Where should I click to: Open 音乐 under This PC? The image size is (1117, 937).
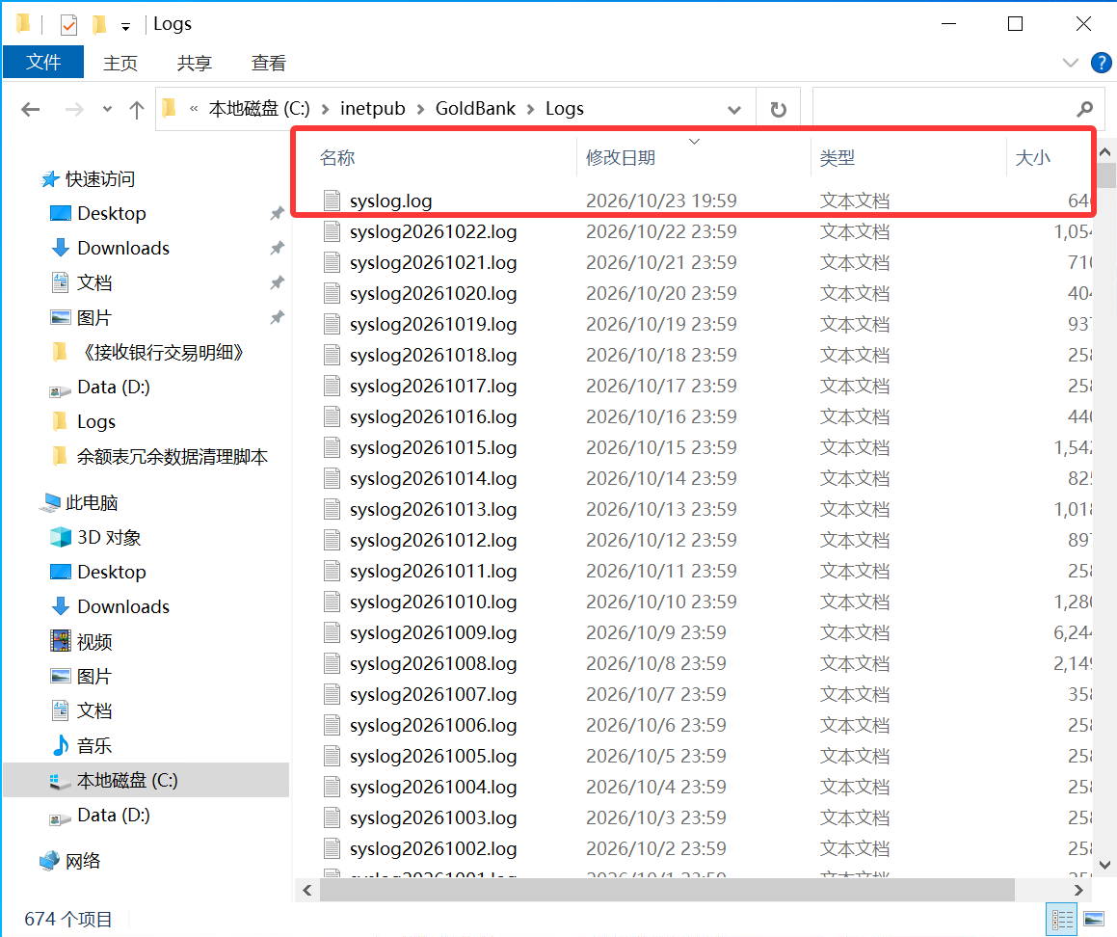click(x=94, y=746)
